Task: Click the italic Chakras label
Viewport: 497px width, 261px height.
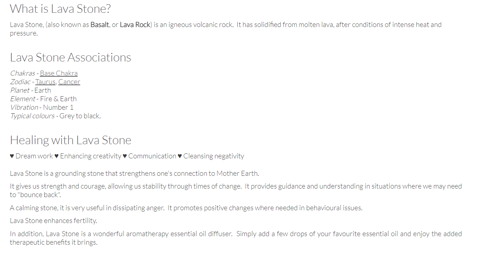Action: tap(22, 73)
